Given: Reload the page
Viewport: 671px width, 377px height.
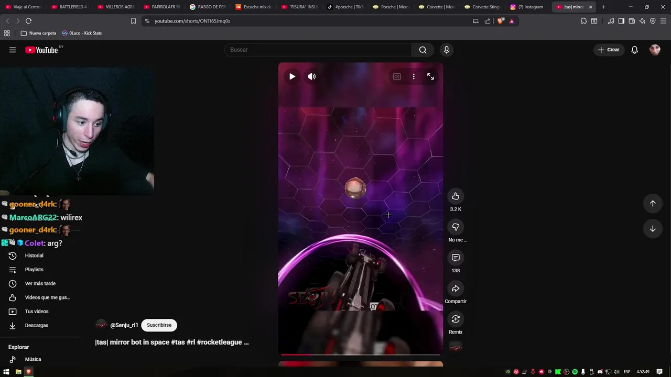Looking at the screenshot, I should (28, 21).
